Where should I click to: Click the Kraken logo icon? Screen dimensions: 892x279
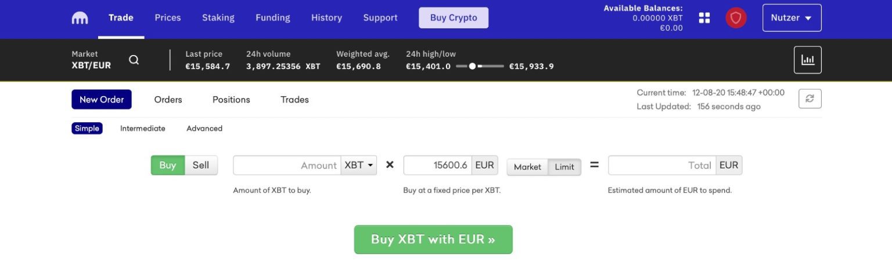[x=80, y=18]
